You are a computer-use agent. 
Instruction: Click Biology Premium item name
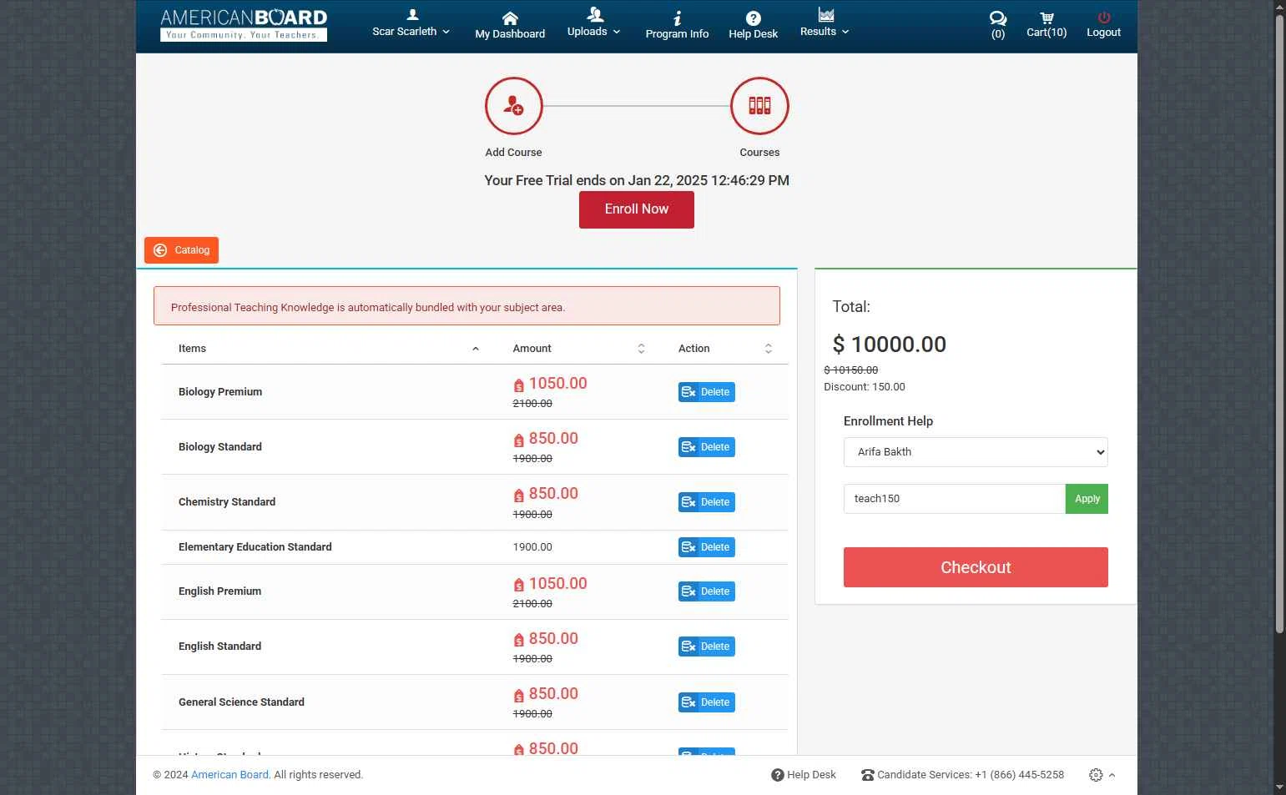tap(220, 392)
